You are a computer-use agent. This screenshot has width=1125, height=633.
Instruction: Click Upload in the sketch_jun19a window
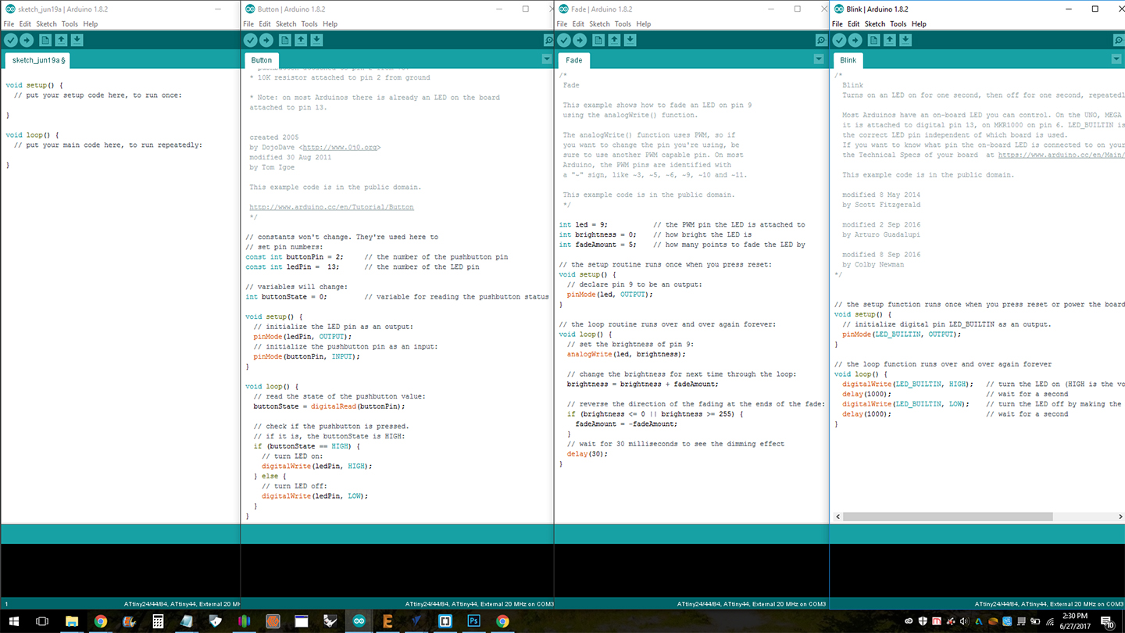click(27, 41)
